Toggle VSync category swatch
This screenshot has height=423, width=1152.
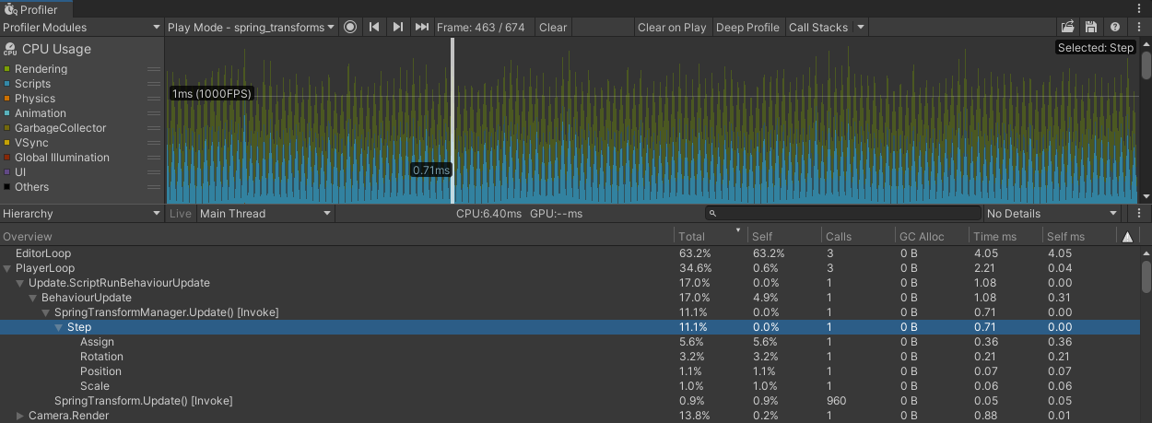7,143
